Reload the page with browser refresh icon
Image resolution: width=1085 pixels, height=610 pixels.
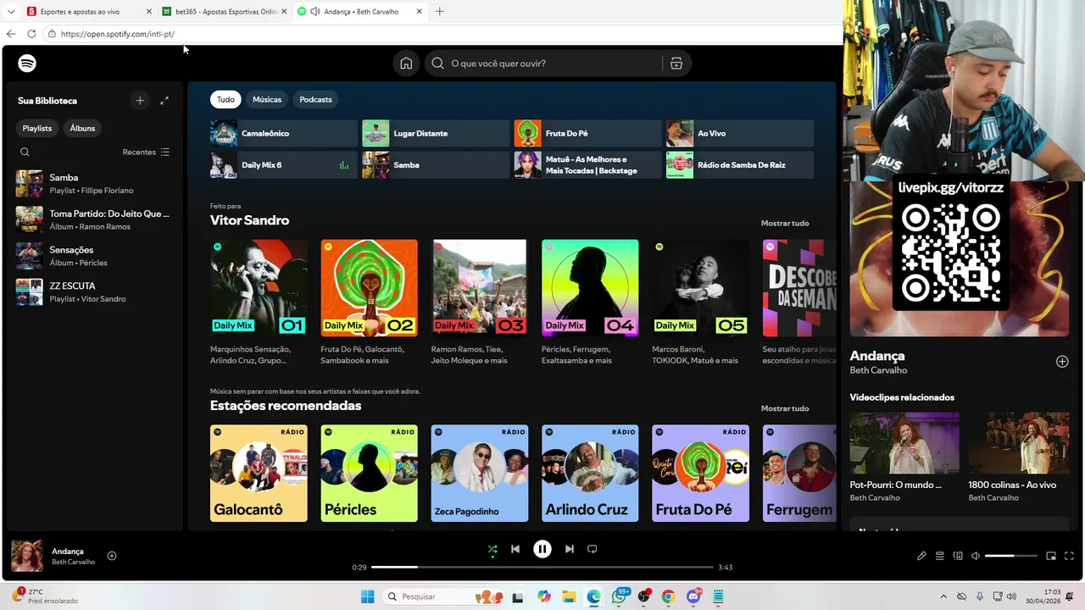pos(31,34)
